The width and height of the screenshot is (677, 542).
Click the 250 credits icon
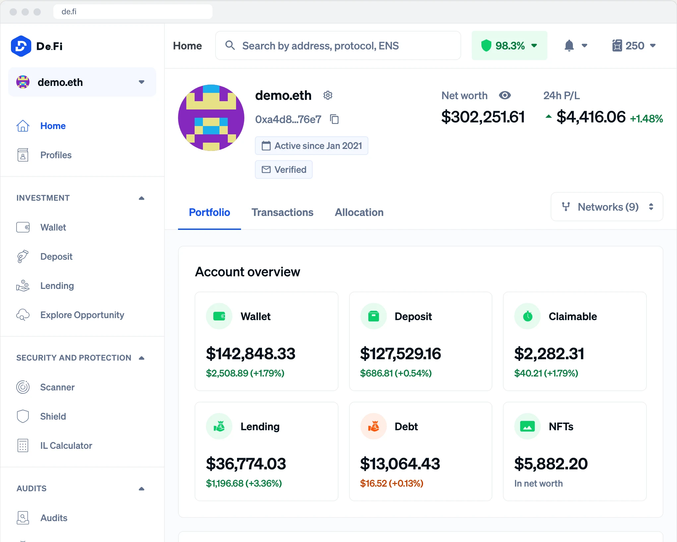click(617, 45)
